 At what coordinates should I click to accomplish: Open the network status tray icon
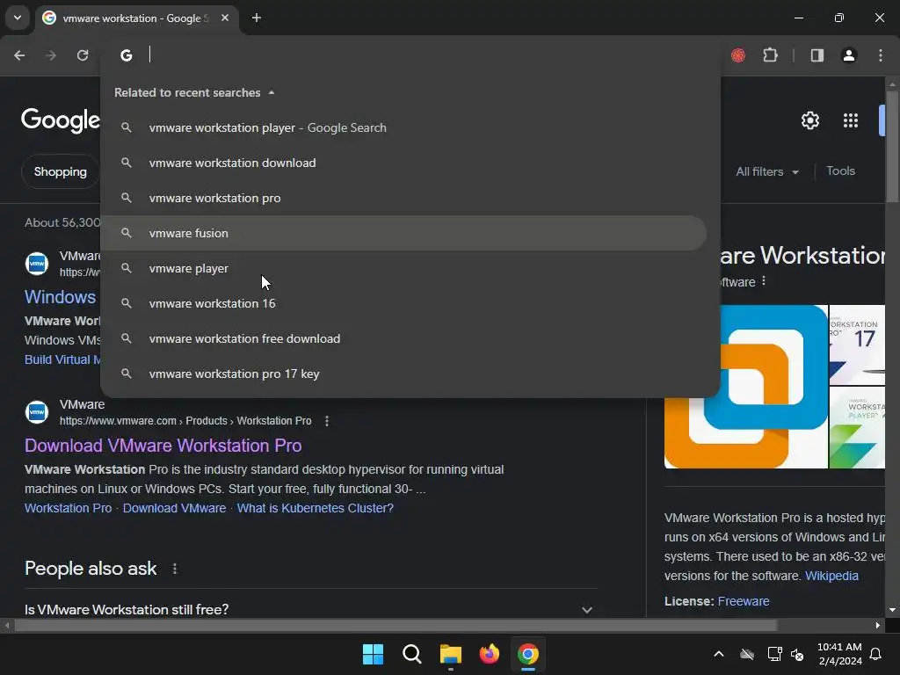tap(775, 654)
